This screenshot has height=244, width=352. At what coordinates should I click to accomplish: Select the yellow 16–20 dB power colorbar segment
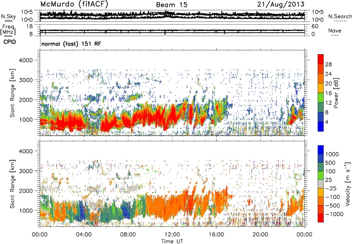click(x=321, y=88)
